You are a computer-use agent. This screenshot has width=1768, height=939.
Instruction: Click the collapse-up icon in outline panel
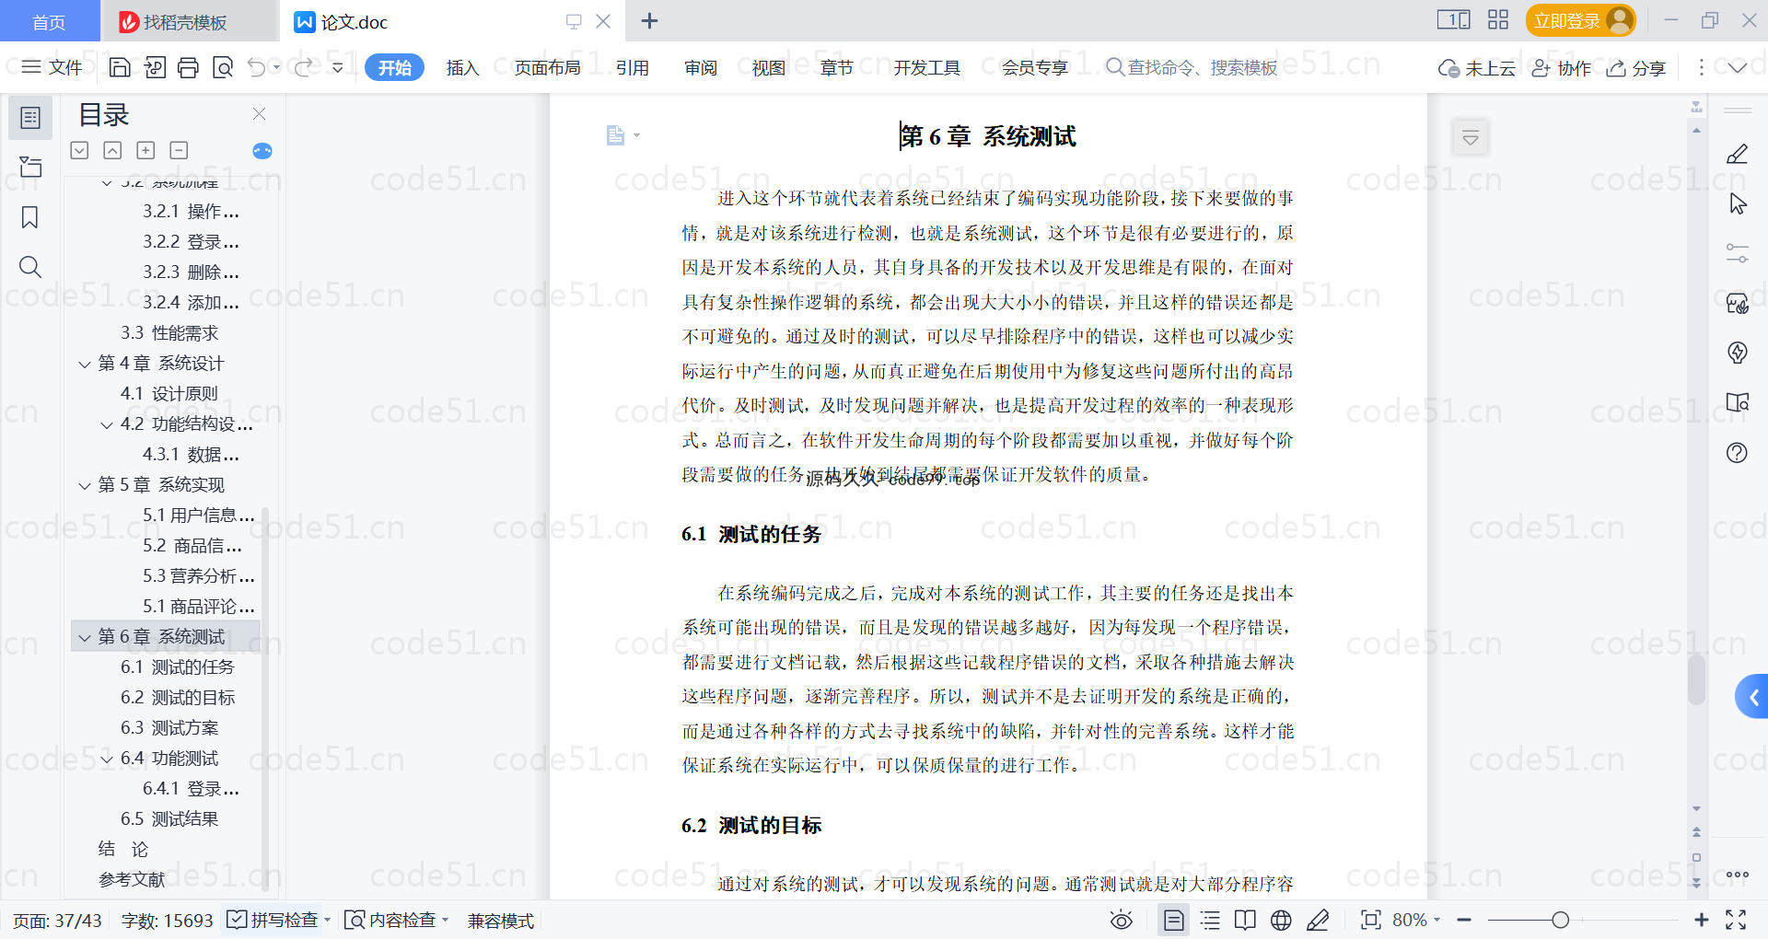click(x=112, y=150)
